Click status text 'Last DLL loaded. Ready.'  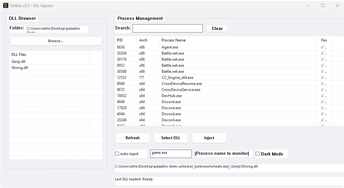click(x=134, y=179)
